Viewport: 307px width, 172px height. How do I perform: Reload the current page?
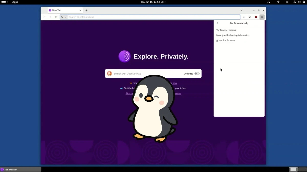56,17
